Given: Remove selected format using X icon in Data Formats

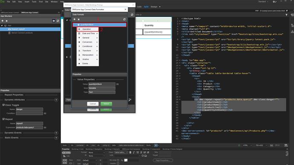Looking at the screenshot, I should (79, 19).
